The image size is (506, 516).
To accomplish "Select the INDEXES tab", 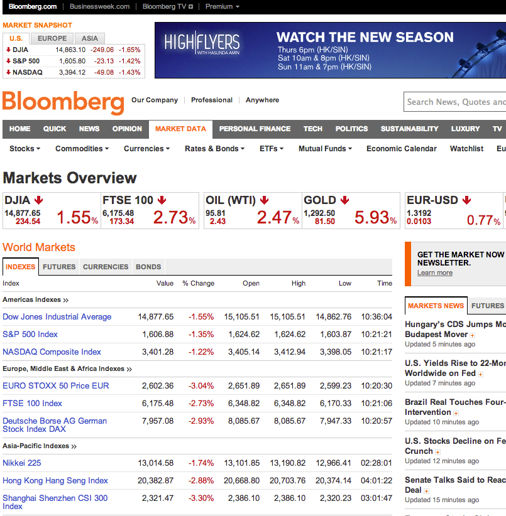I will (20, 267).
